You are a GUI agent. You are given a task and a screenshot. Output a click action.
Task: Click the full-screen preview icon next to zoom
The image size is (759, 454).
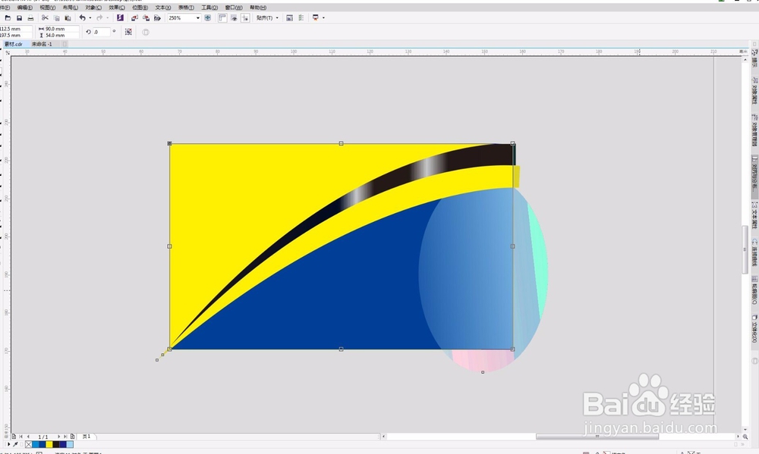(208, 18)
